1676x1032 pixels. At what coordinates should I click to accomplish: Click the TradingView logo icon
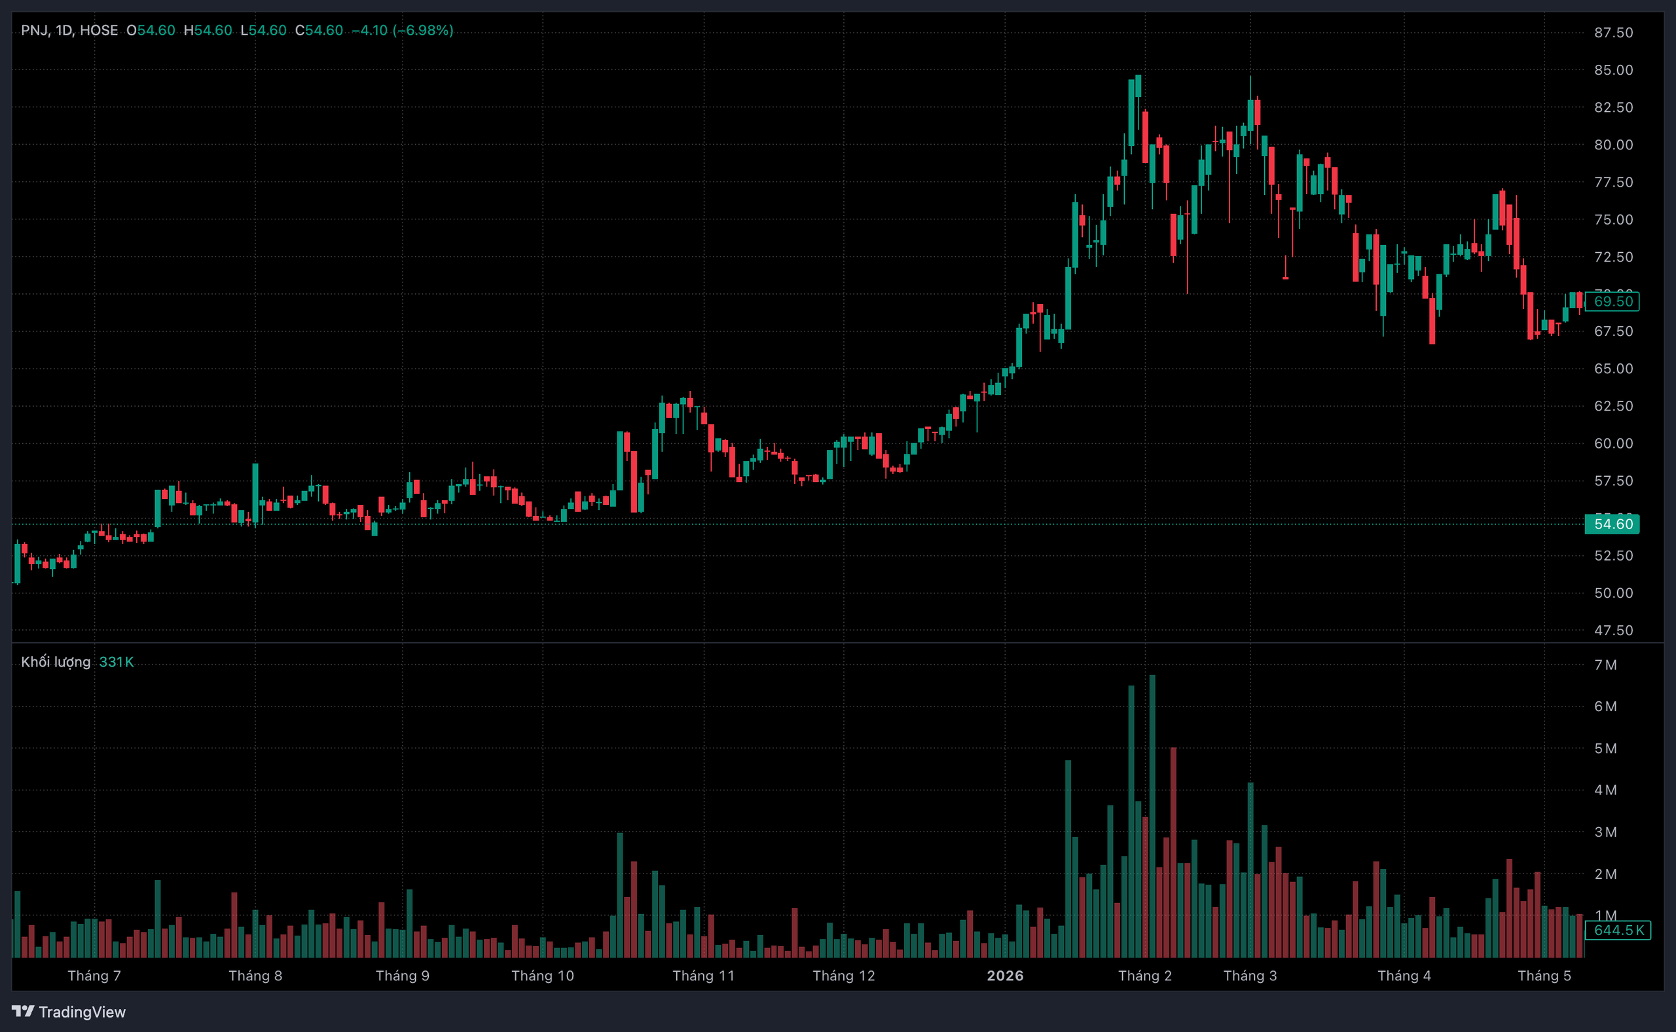pyautogui.click(x=22, y=1011)
